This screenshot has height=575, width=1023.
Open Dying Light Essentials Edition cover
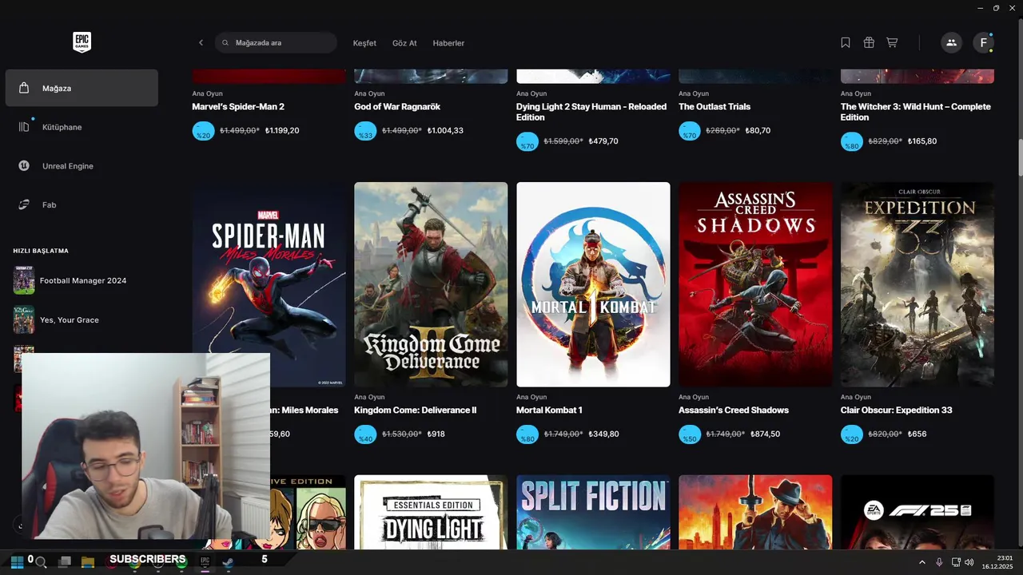431,512
